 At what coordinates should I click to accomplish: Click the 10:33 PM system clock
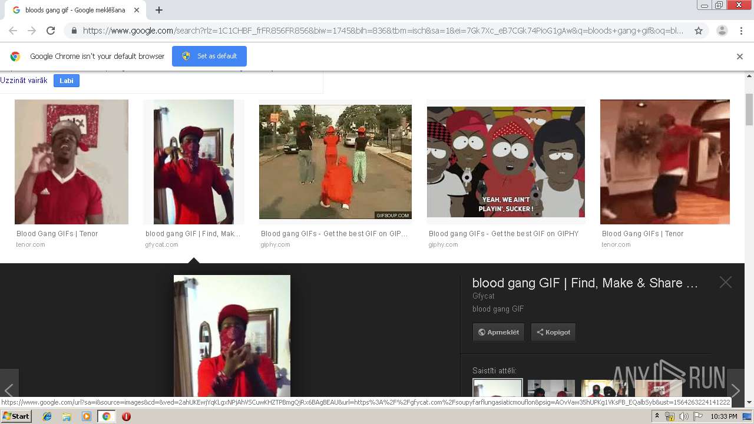[x=724, y=416]
